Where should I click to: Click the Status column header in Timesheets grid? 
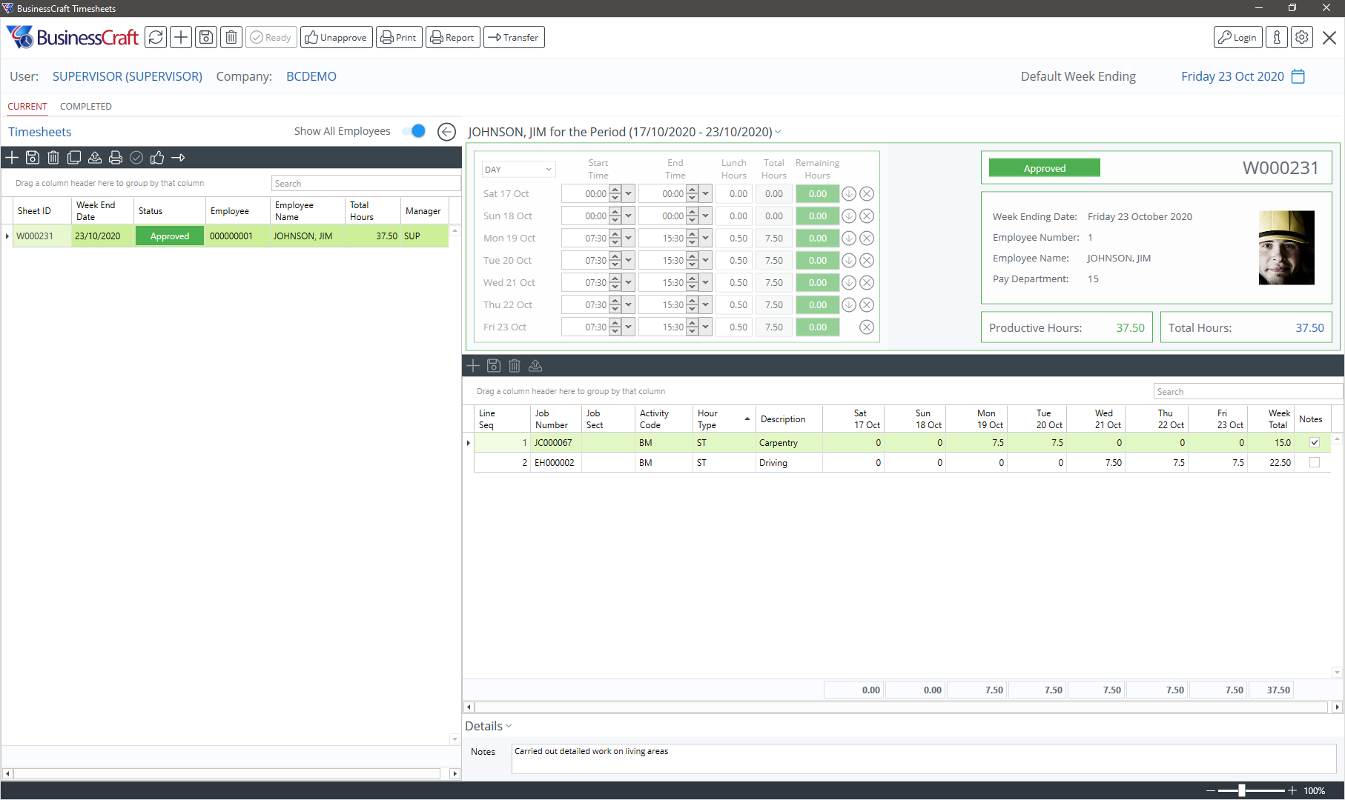[170, 211]
